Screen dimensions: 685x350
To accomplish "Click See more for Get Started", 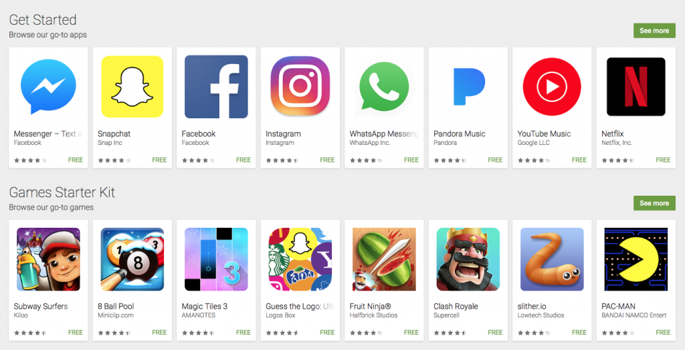I will [x=654, y=31].
